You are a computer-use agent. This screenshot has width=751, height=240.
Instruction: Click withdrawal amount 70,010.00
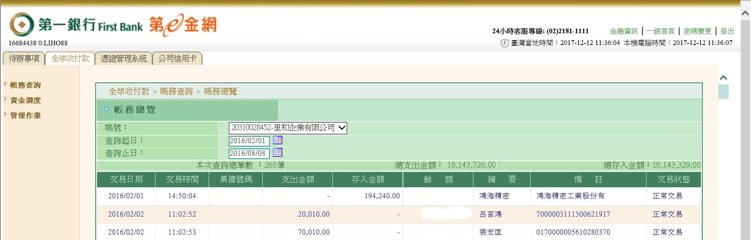click(314, 232)
